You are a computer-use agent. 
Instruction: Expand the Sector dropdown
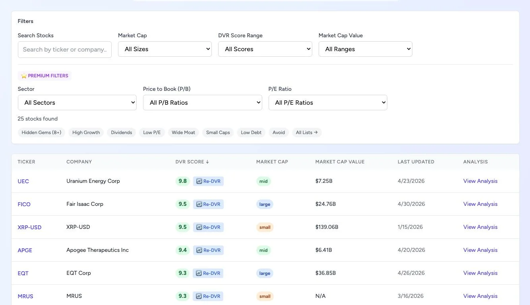click(x=77, y=103)
